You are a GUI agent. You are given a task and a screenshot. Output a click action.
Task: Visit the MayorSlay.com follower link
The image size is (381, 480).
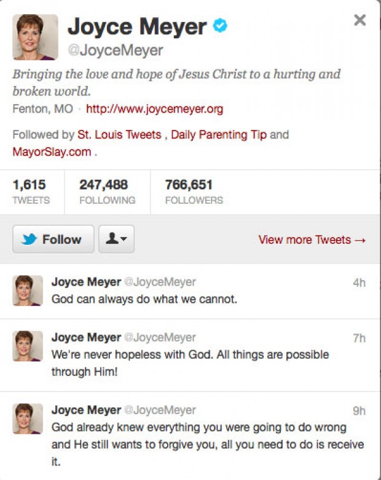(52, 151)
